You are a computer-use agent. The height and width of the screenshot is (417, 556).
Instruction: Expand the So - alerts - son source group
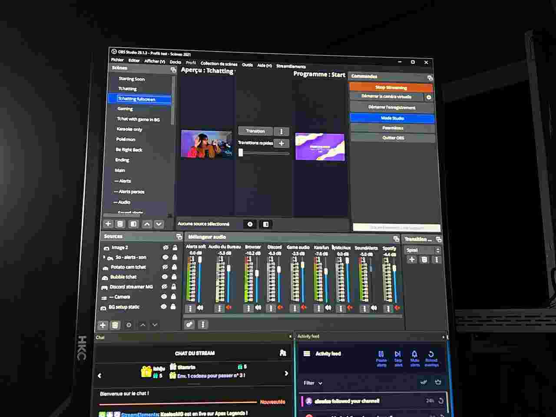(x=104, y=257)
